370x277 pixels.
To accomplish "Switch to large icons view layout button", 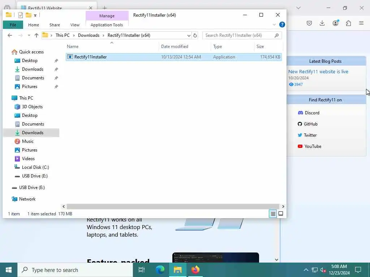I will click(280, 214).
